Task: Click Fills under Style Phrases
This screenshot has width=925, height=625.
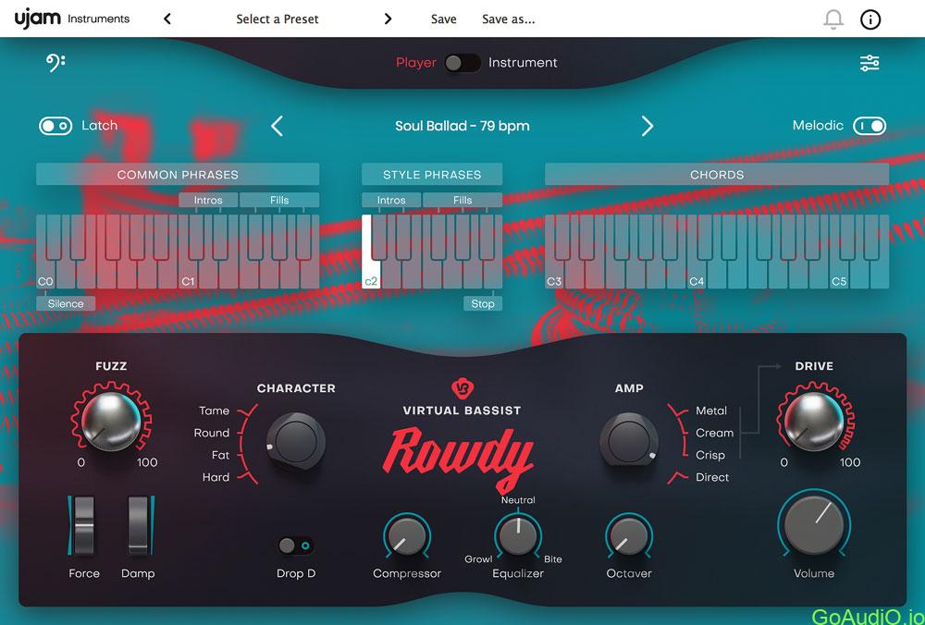Action: pos(462,200)
